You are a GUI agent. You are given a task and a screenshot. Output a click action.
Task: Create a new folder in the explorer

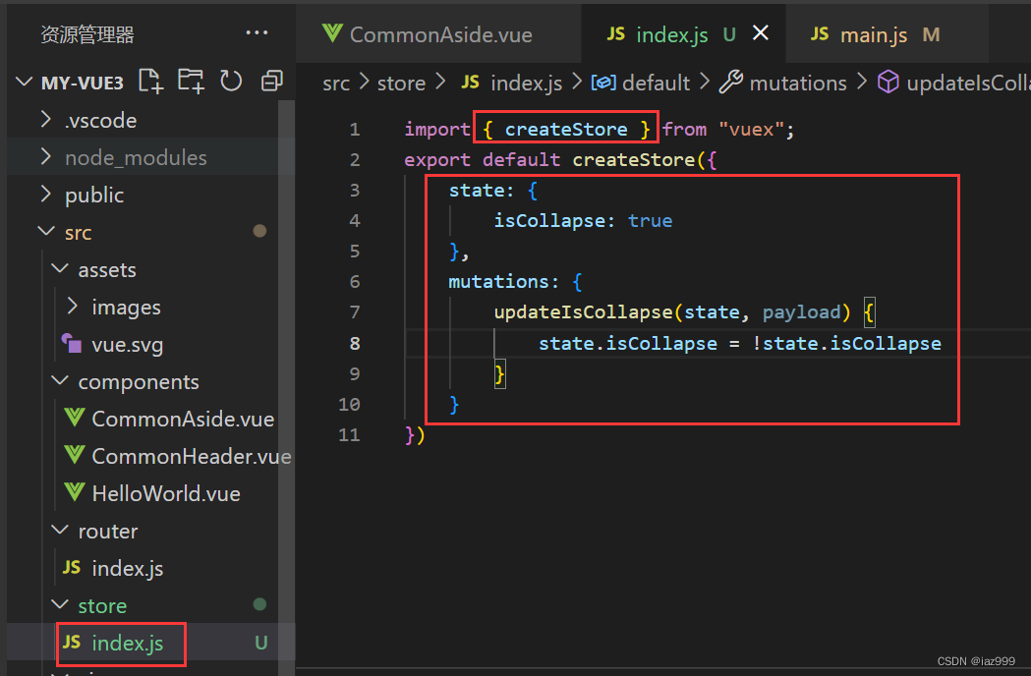190,82
